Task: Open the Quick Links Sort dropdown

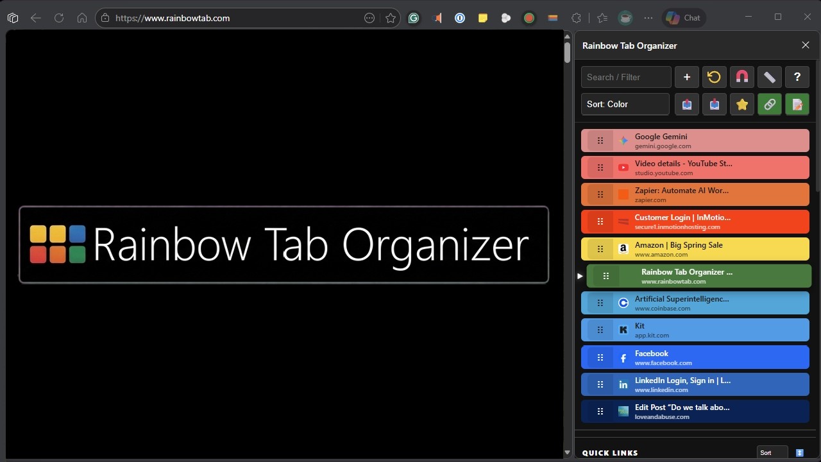Action: [772, 452]
